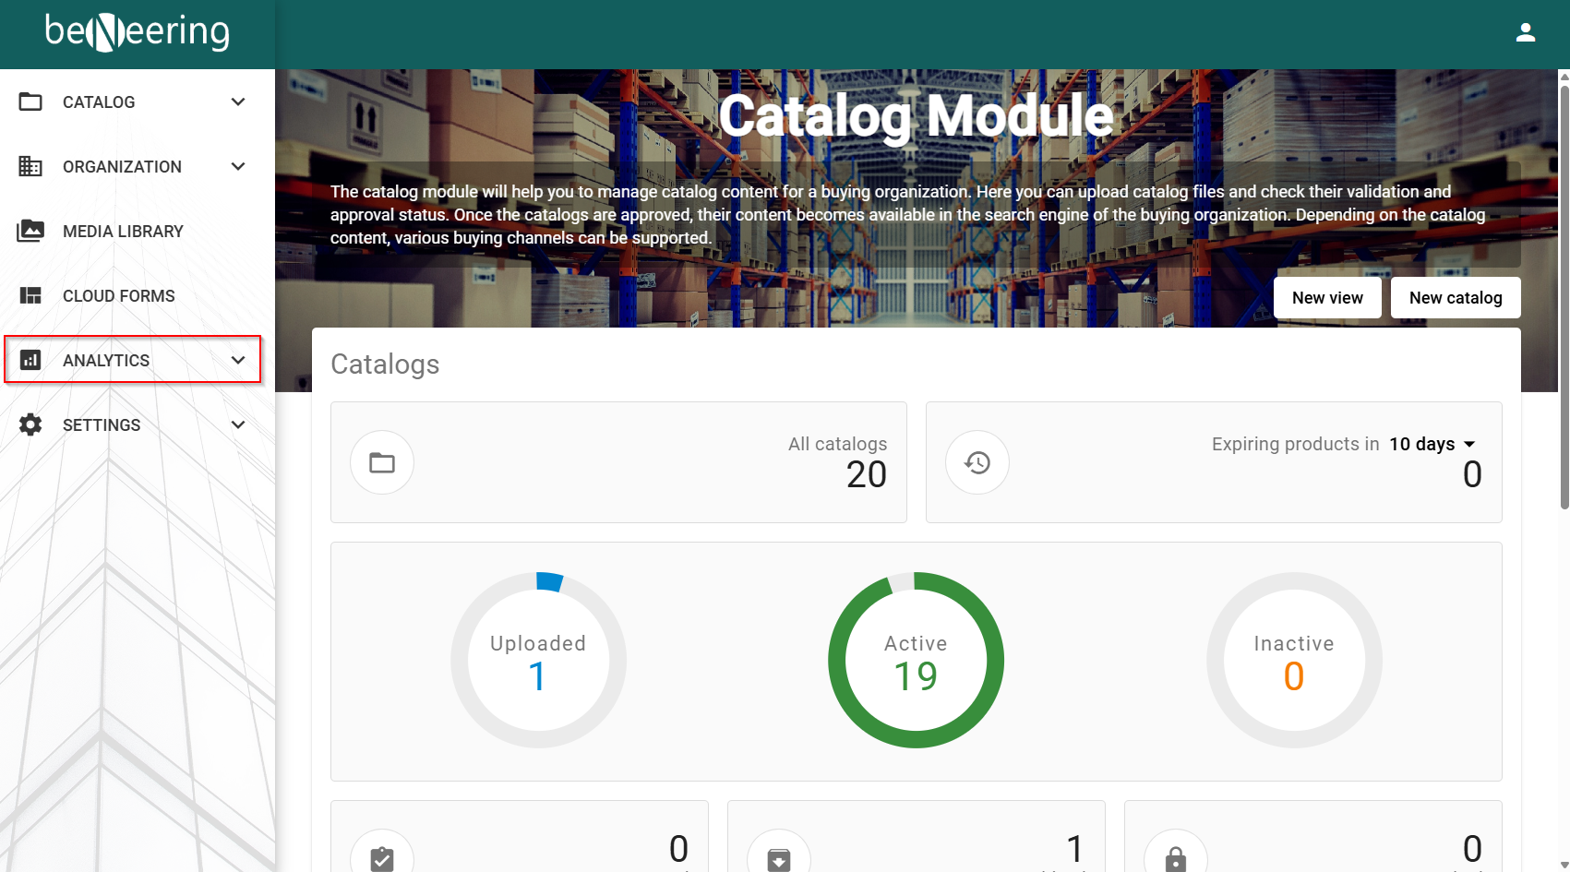Click the expiring products history clock icon

click(x=977, y=462)
